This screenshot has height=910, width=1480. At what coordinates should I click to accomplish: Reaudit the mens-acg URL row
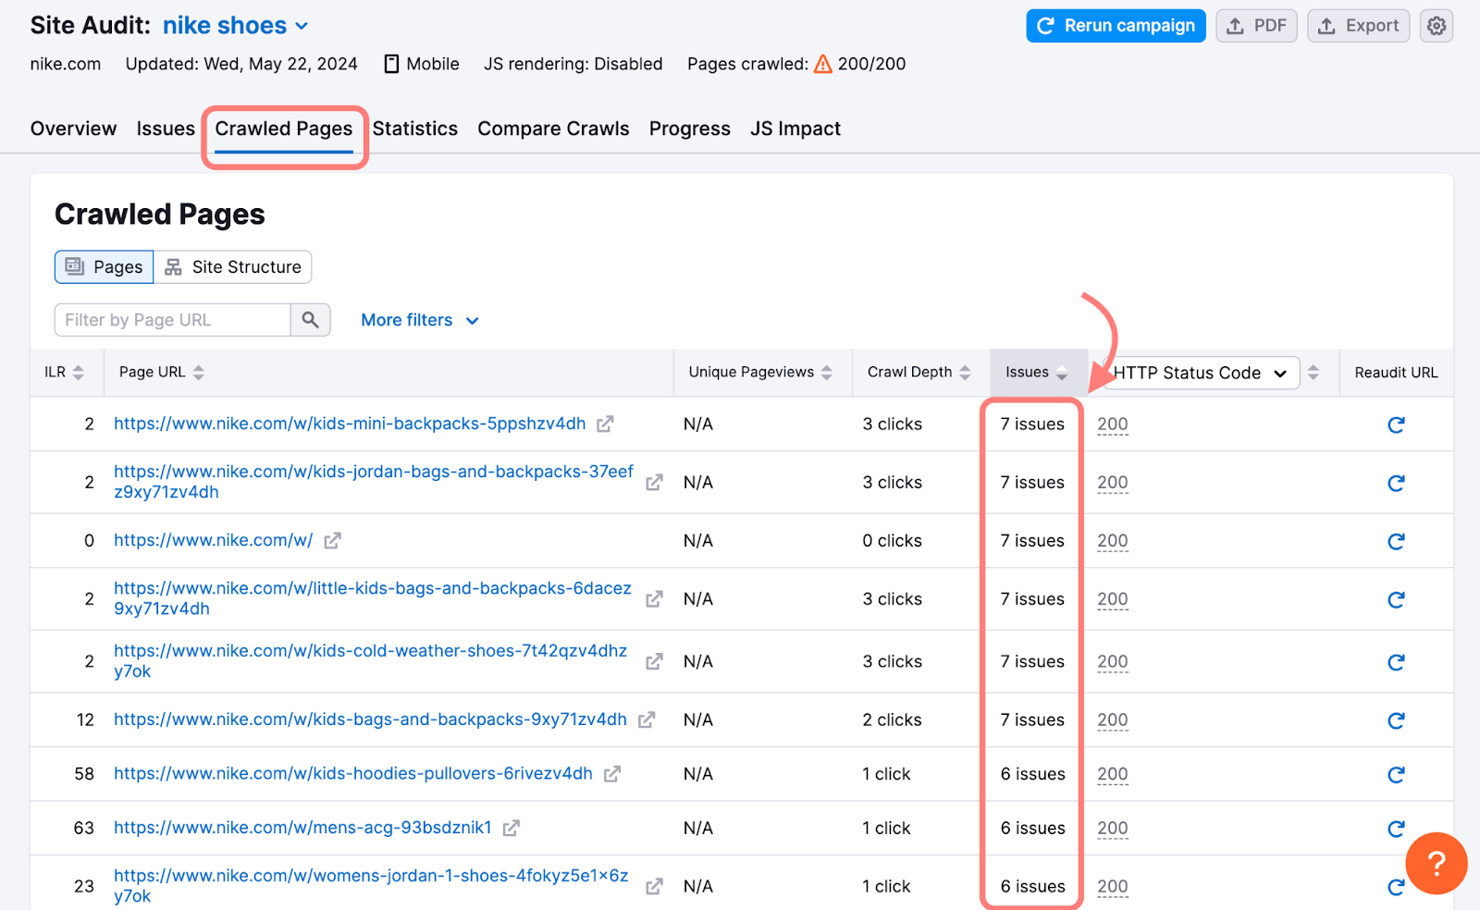coord(1396,829)
